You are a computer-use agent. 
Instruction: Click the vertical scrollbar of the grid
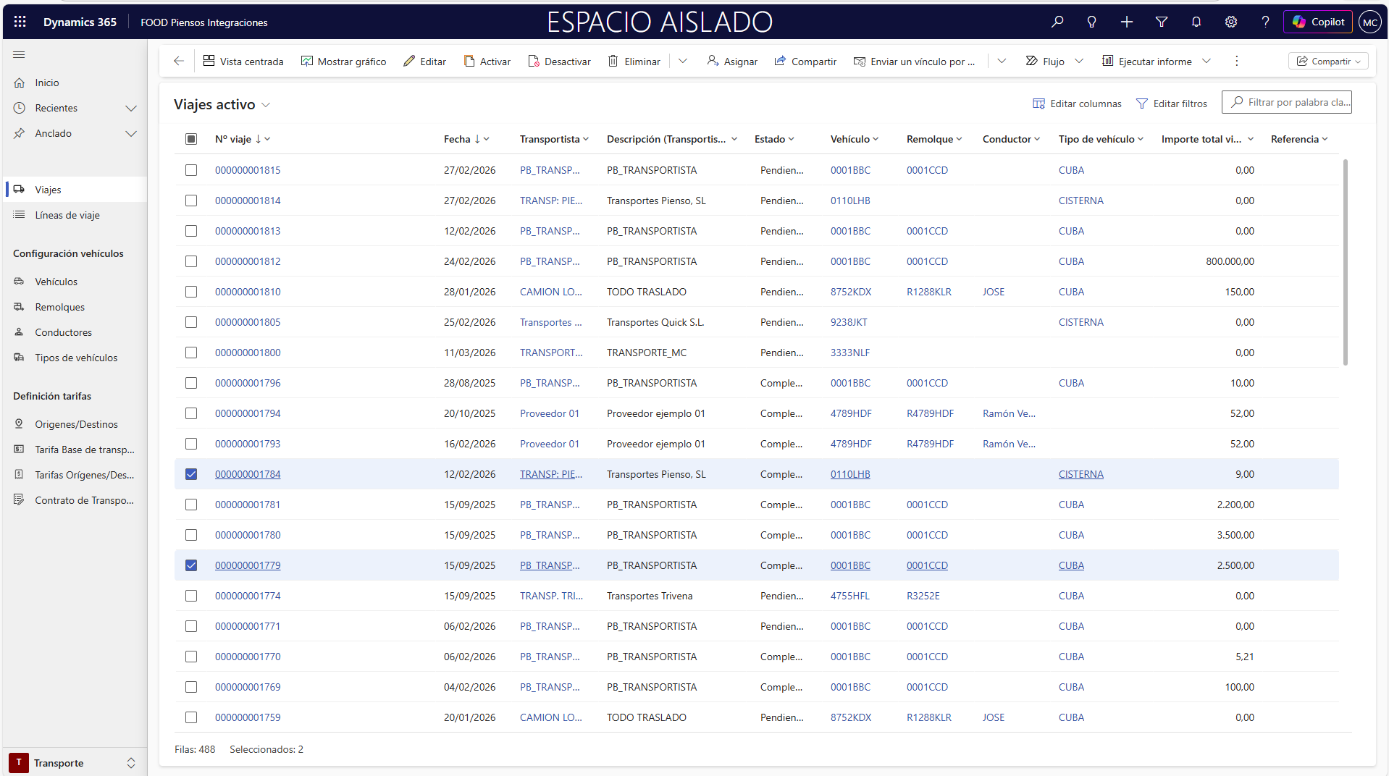pyautogui.click(x=1345, y=261)
